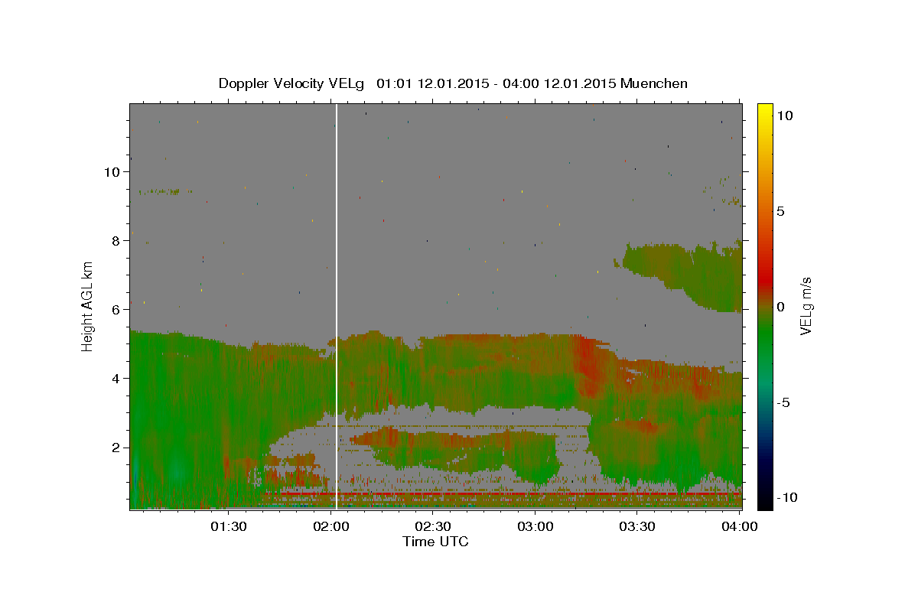Screen dimensions: 918x612
Task: Click the height axis tick label 10
Action: (x=112, y=172)
